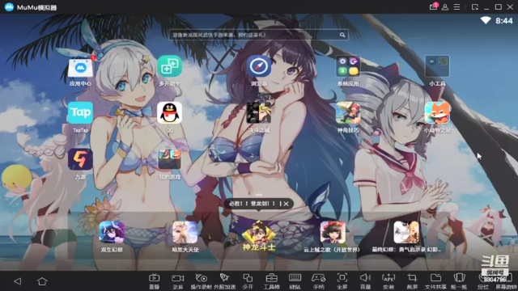
Task: Open the 小工具 folder
Action: 437,66
